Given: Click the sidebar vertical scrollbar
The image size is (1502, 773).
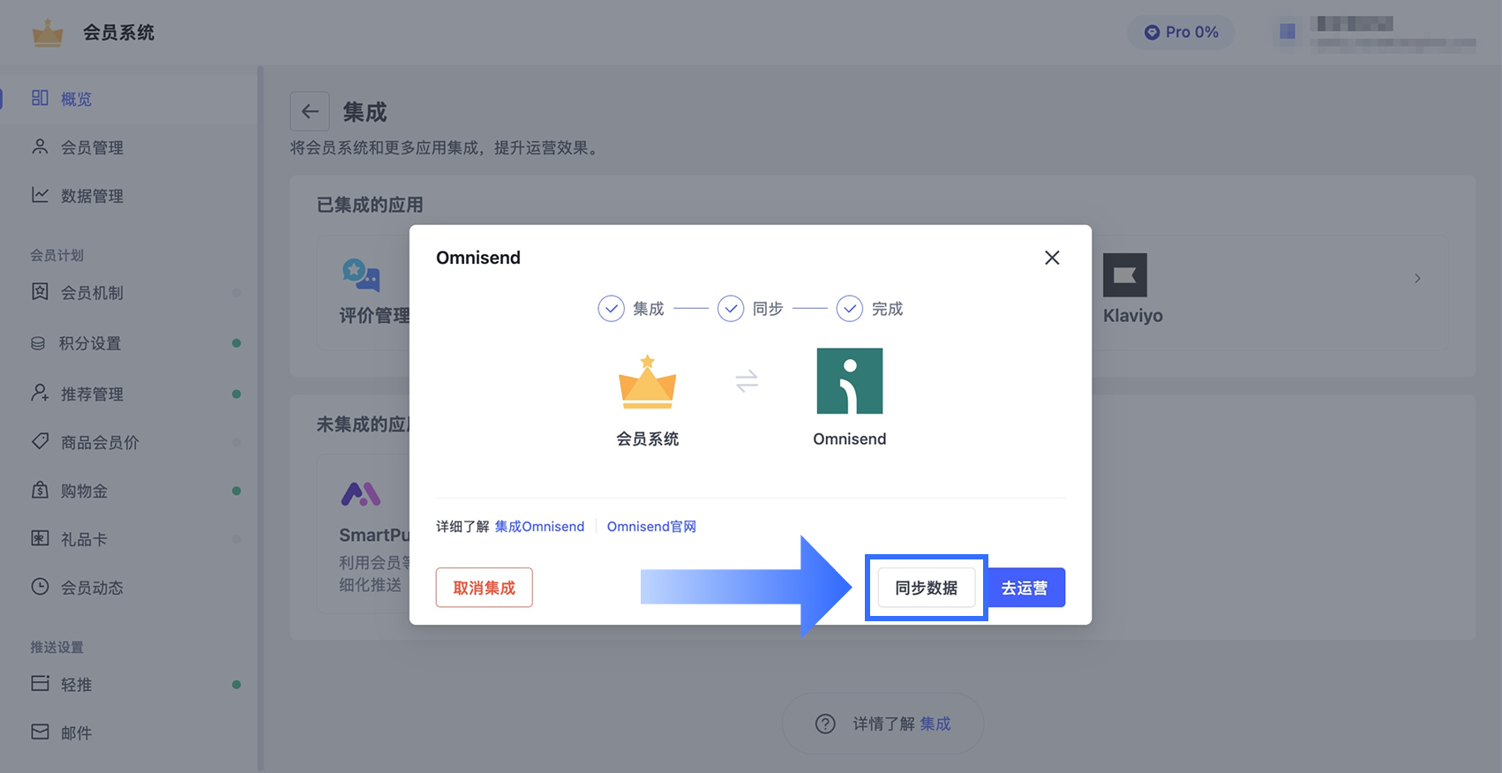Looking at the screenshot, I should point(260,419).
